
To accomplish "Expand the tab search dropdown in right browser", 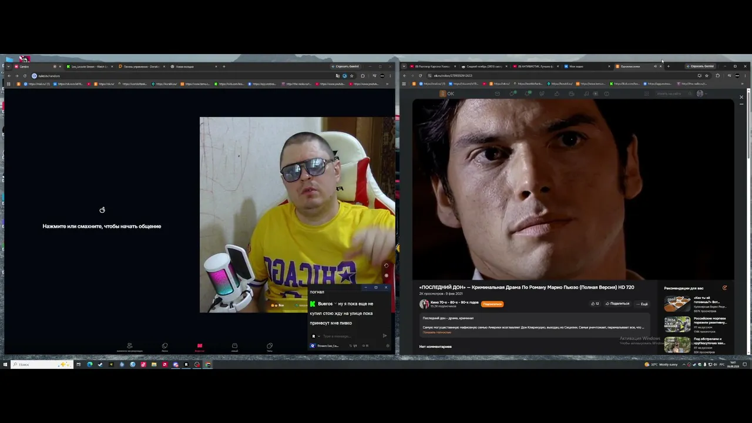I will point(404,66).
